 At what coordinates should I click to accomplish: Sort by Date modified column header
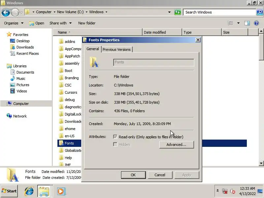point(162,32)
